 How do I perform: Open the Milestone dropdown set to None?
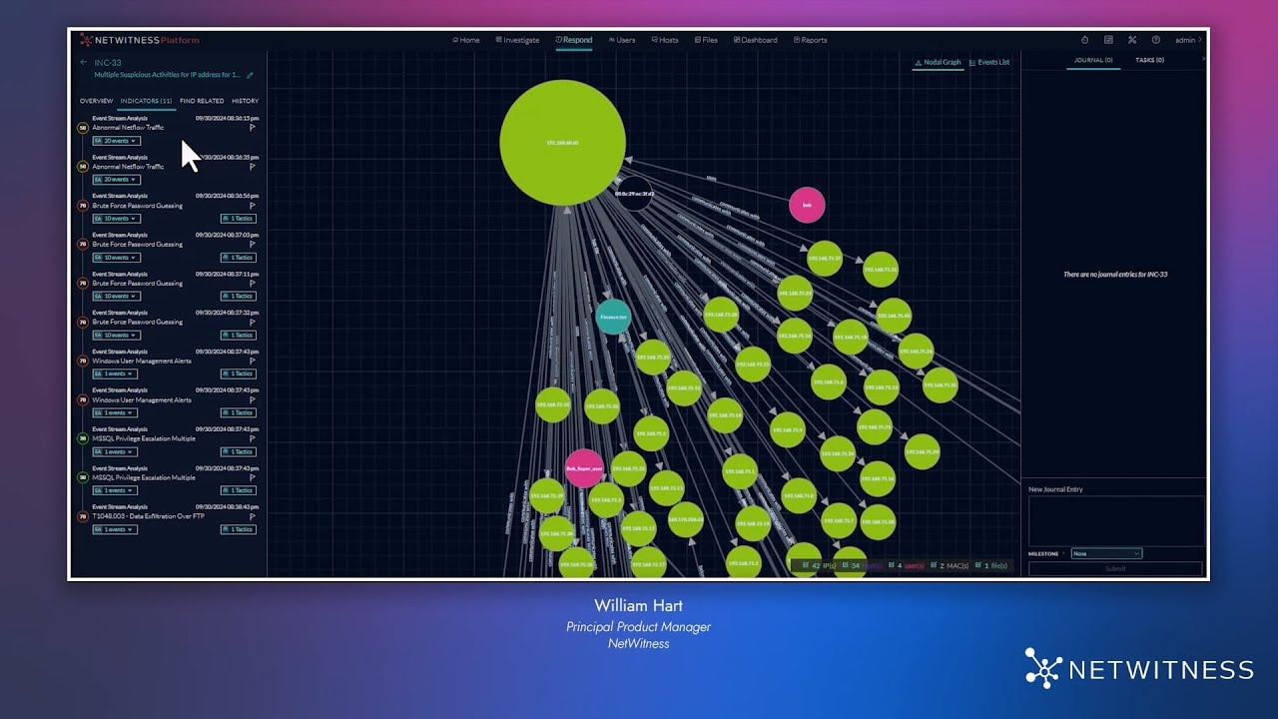pos(1106,553)
